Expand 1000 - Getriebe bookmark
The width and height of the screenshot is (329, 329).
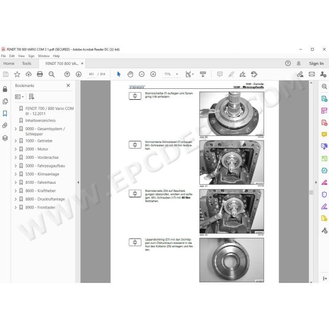pyautogui.click(x=16, y=141)
